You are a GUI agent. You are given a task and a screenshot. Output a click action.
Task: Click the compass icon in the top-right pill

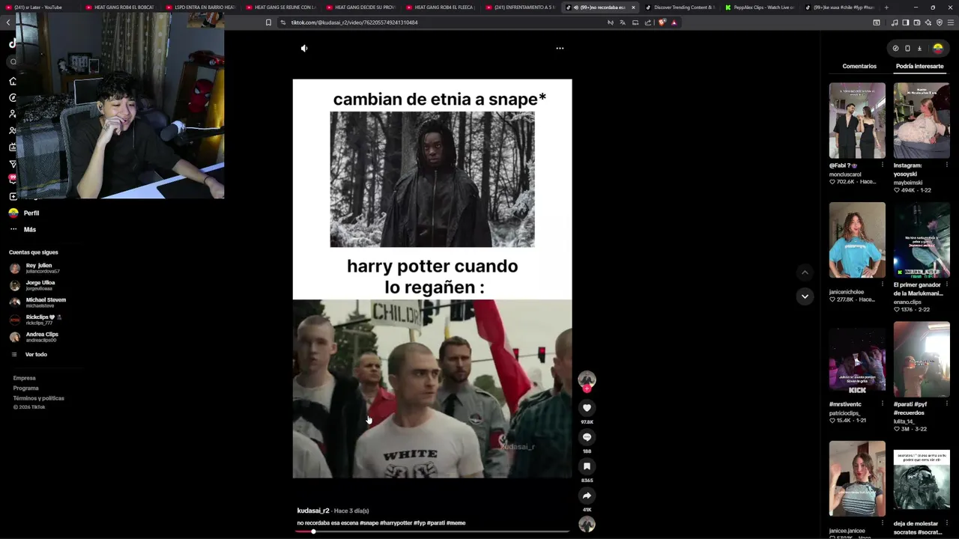point(895,48)
